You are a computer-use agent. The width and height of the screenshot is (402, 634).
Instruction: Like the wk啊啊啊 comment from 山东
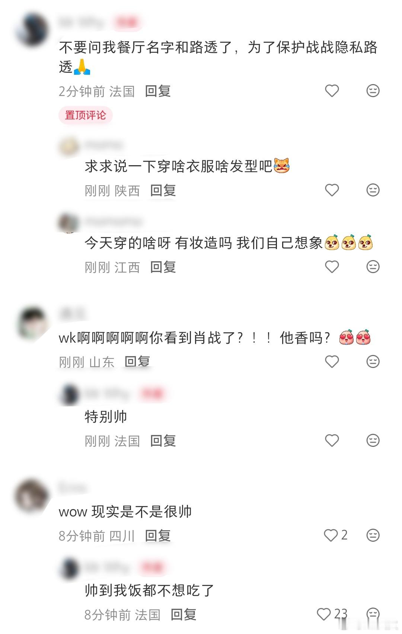(x=332, y=361)
